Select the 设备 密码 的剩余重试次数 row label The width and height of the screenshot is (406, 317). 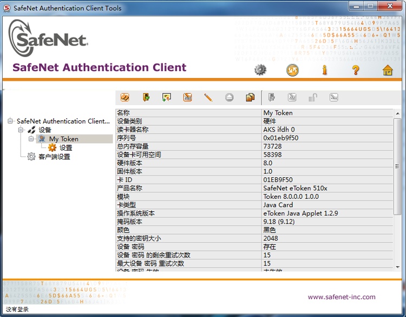click(154, 255)
